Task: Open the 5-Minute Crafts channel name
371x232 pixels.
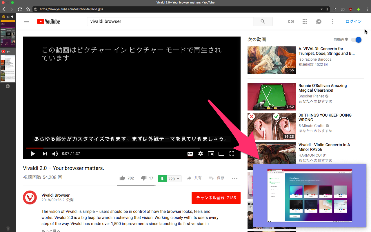Action: (312, 126)
